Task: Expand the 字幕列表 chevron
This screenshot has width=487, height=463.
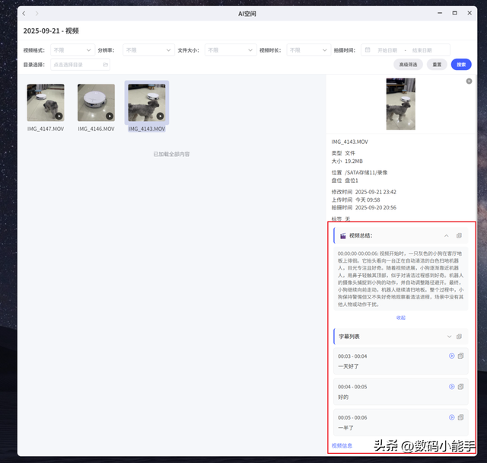Action: [x=449, y=337]
